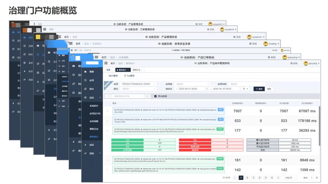
Task: Open the 统计查询 sub-tab
Action: pyautogui.click(x=113, y=76)
